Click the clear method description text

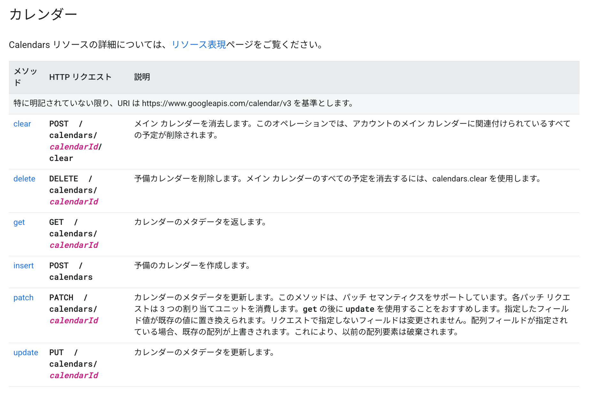click(352, 129)
